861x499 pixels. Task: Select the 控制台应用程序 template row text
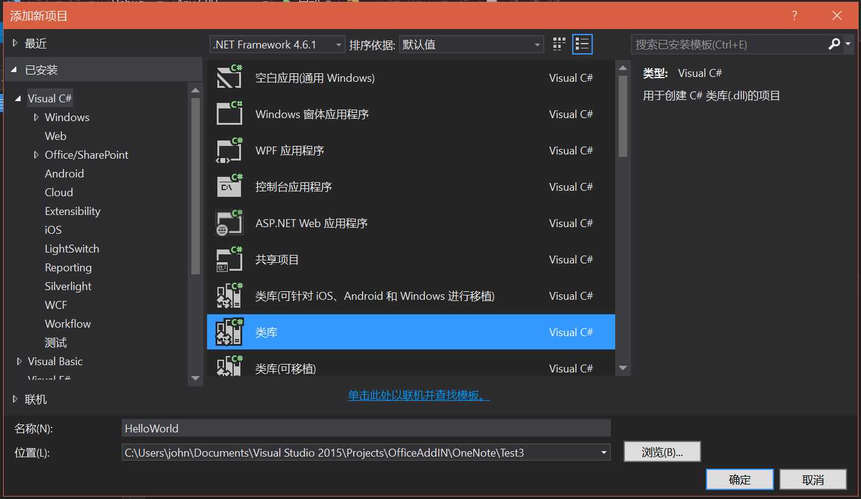point(294,187)
